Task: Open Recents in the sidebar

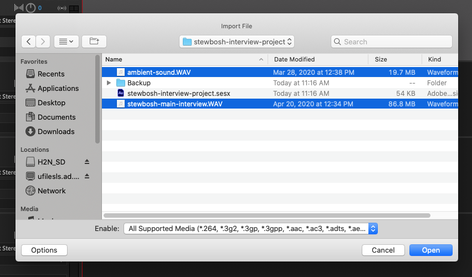Action: (x=51, y=74)
